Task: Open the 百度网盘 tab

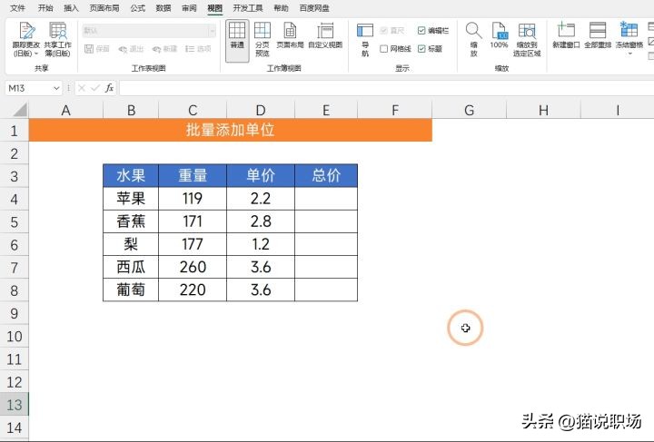Action: click(314, 8)
